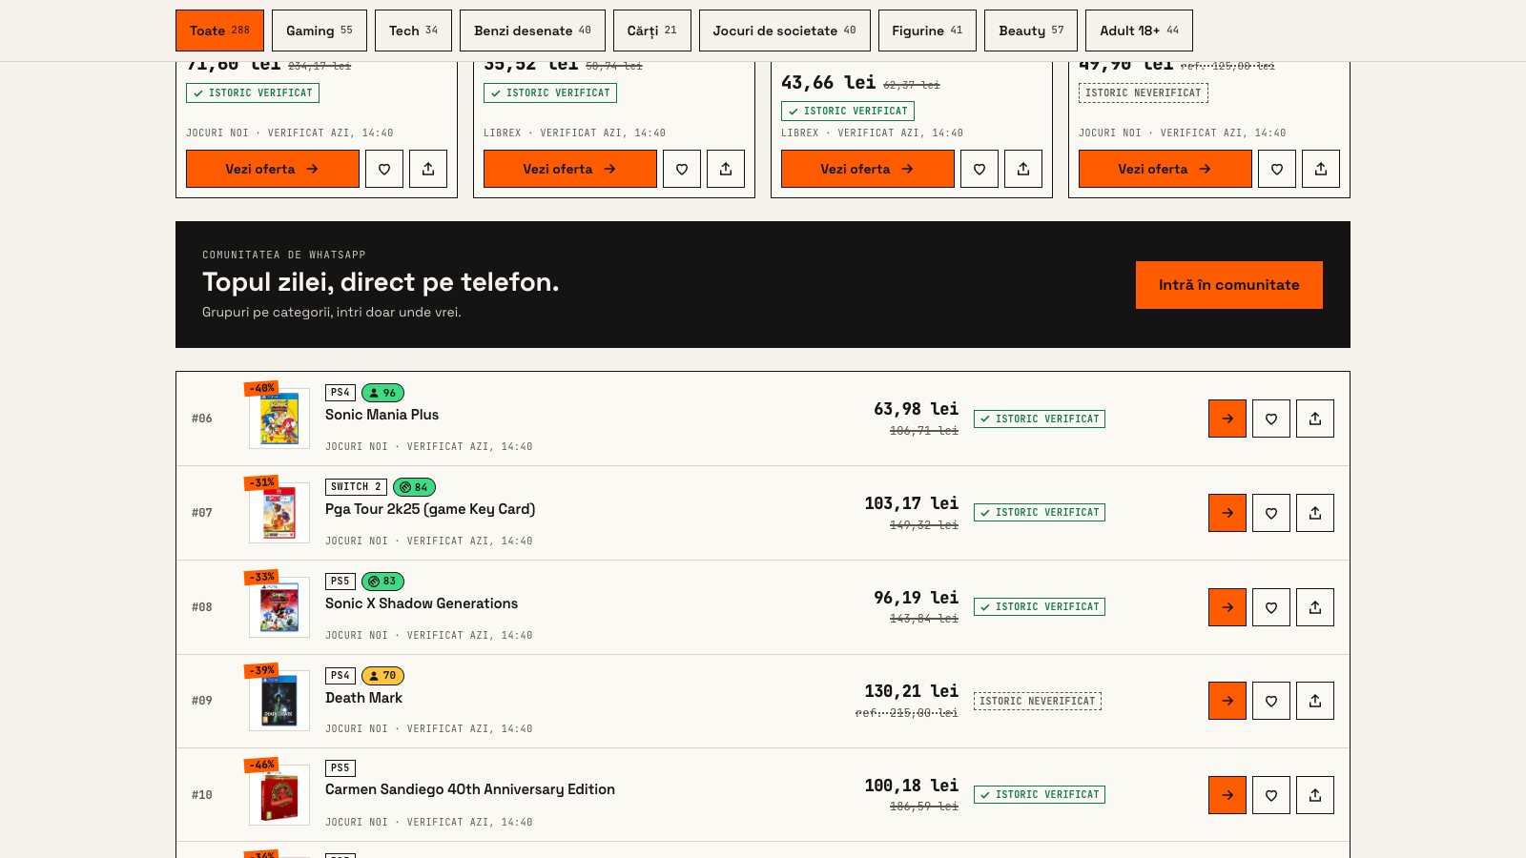Open the Death Mark offer arrow
Image resolution: width=1526 pixels, height=858 pixels.
[1227, 701]
